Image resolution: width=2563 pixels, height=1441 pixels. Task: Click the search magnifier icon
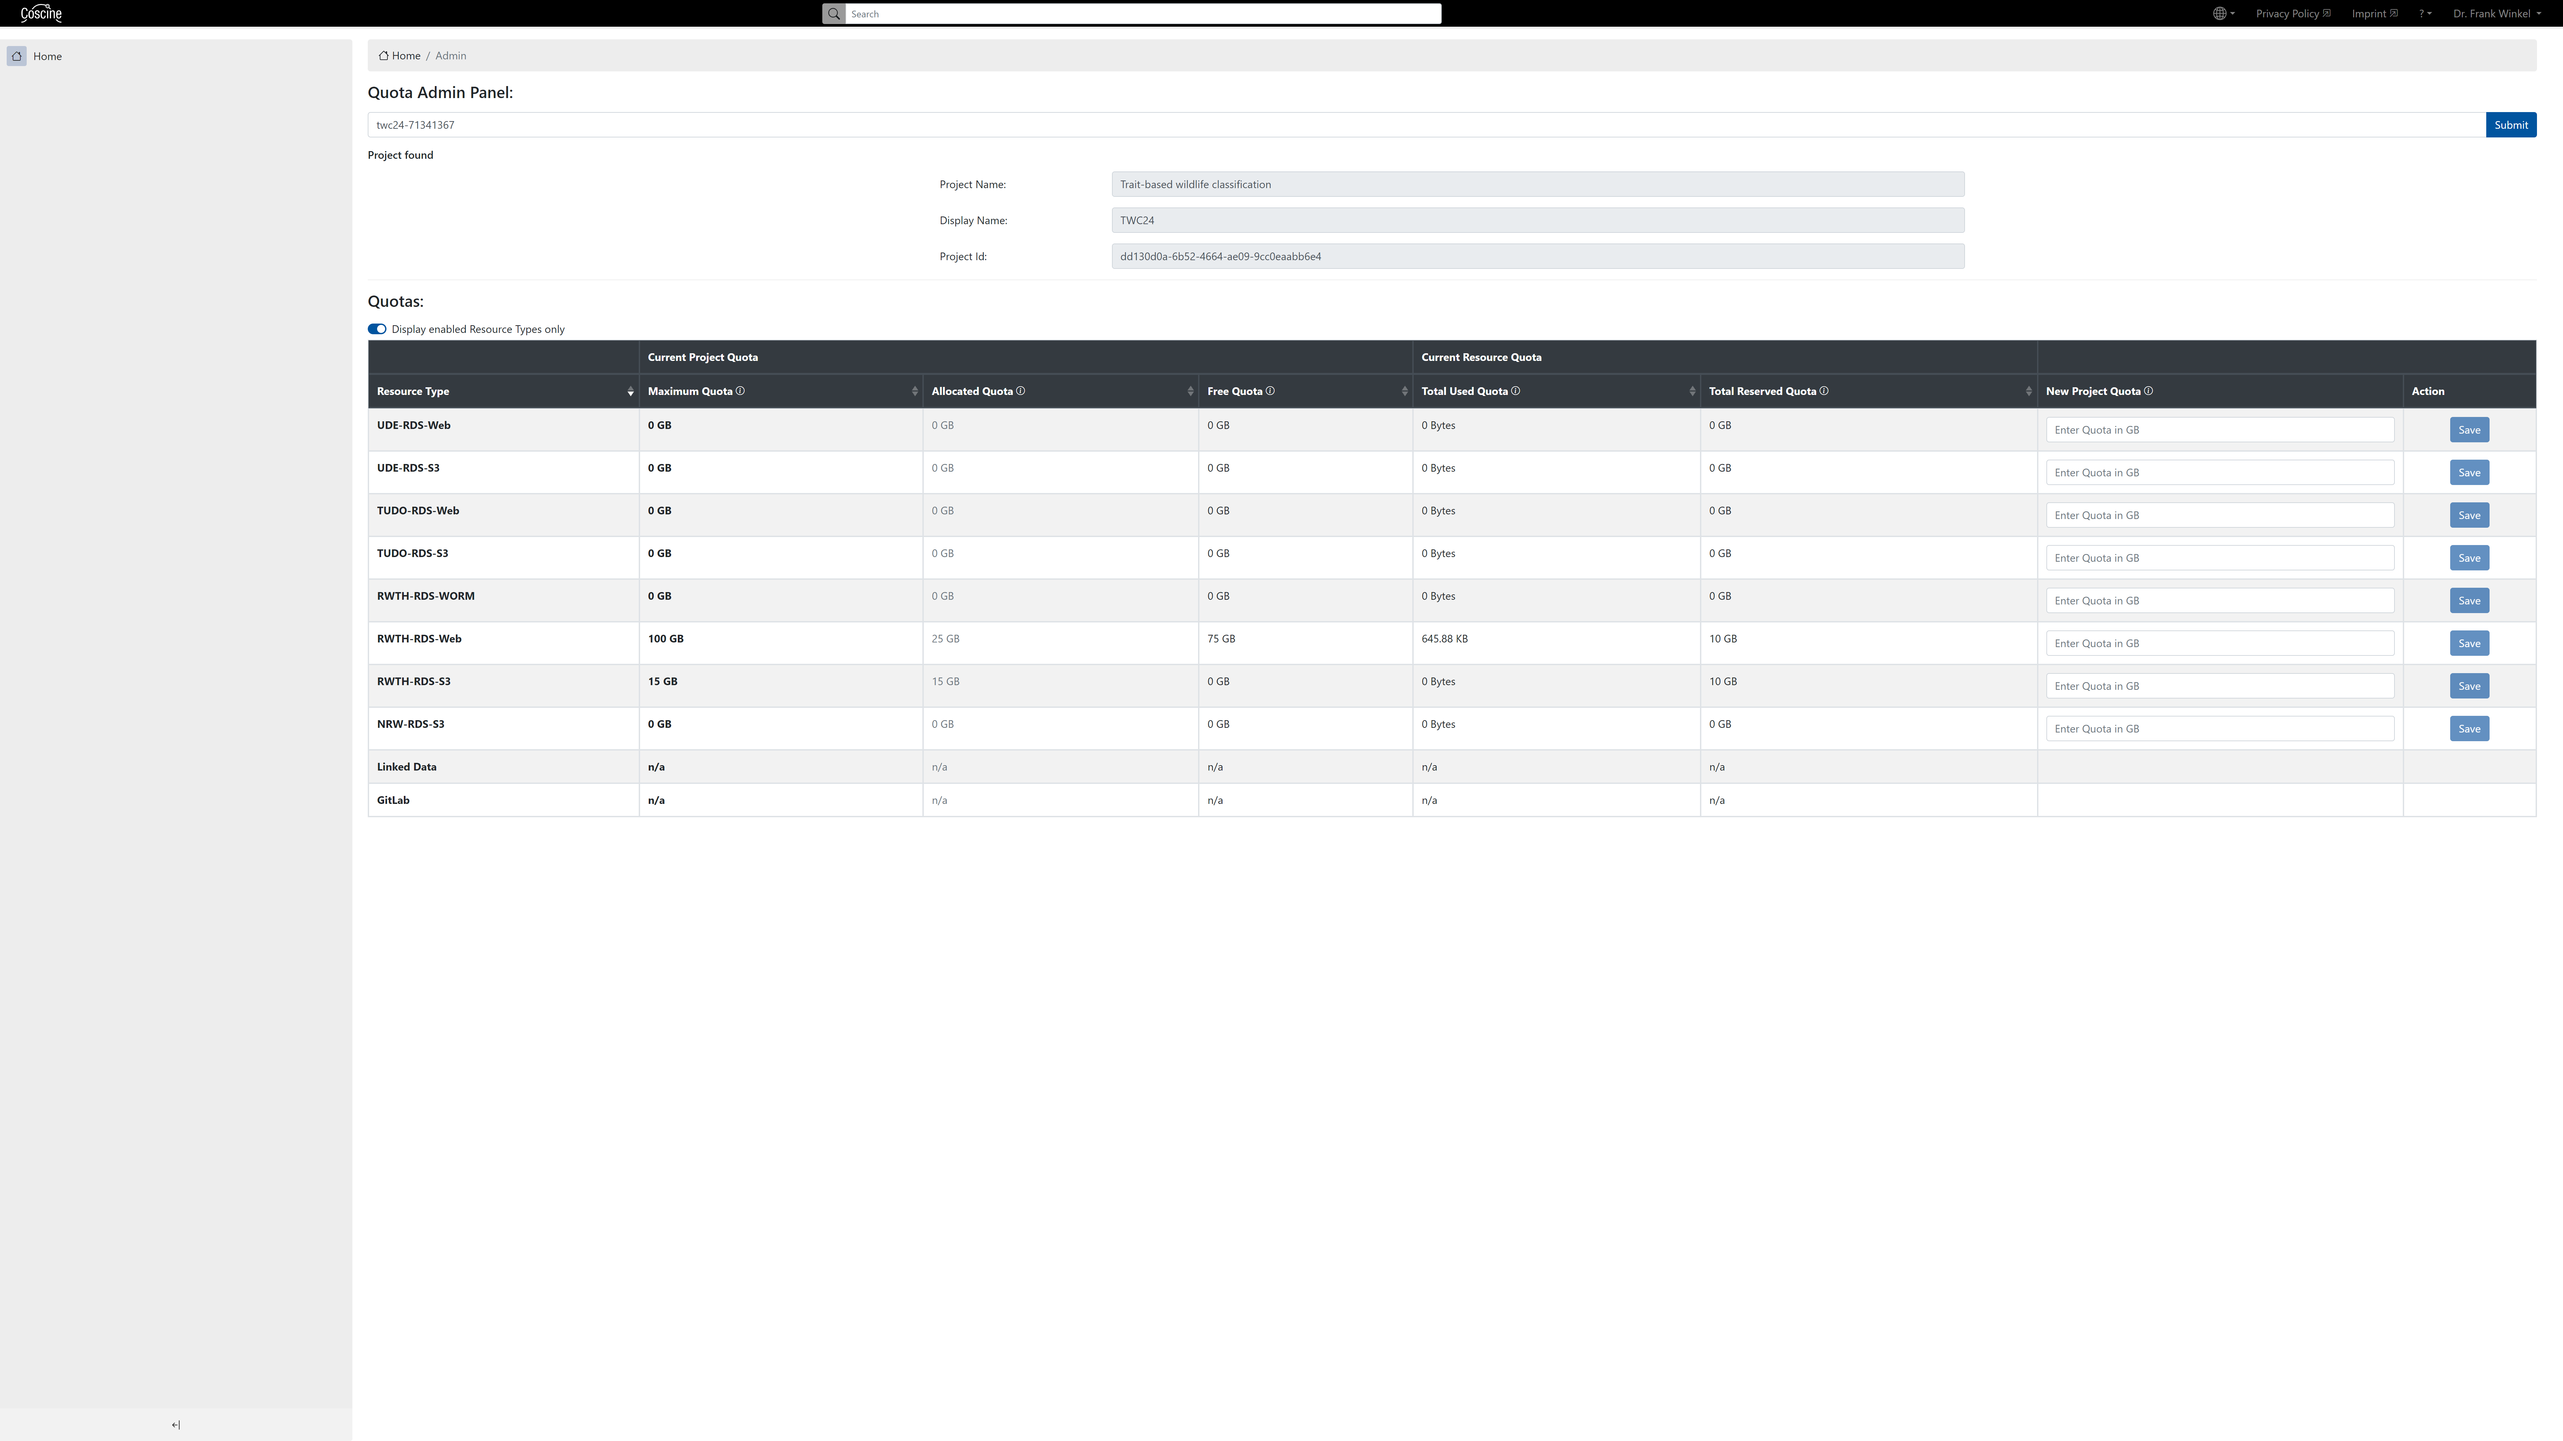click(834, 14)
